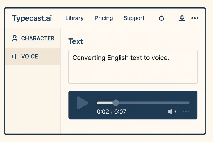Click the refresh icon in header
Viewport: 213px width, 142px height.
click(x=162, y=18)
